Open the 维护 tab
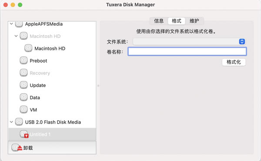The height and width of the screenshot is (161, 261). tap(194, 21)
